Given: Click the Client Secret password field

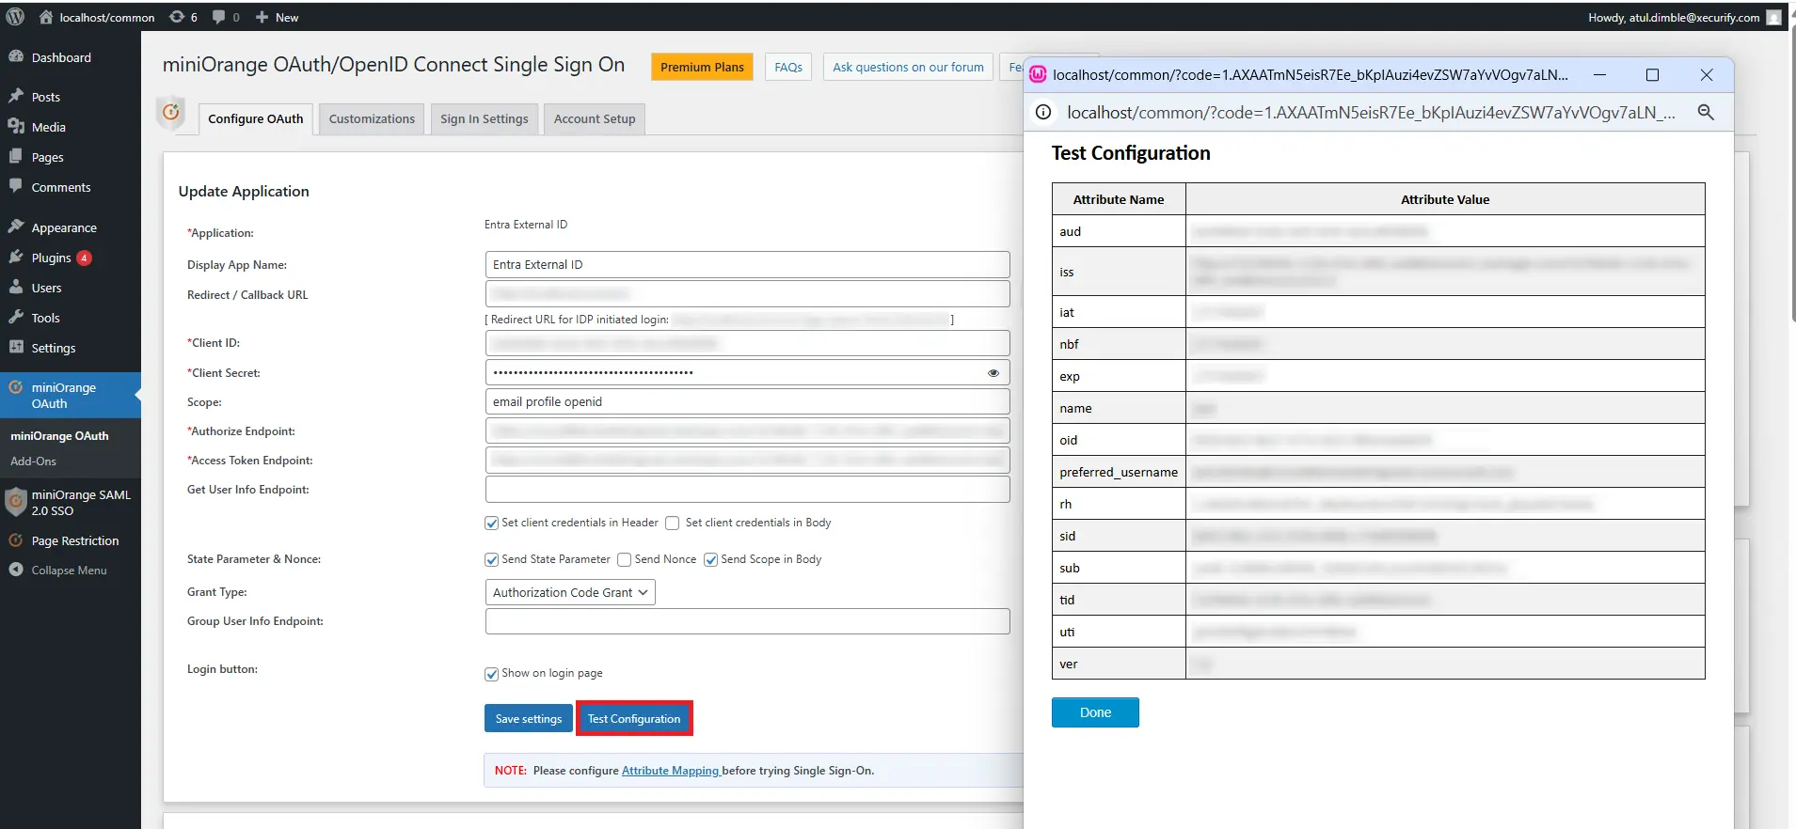Looking at the screenshot, I should [748, 372].
